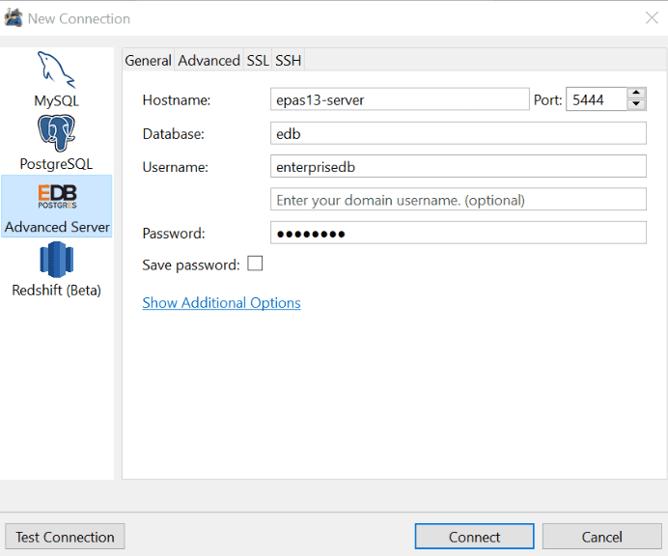Image resolution: width=668 pixels, height=556 pixels.
Task: Decrease port number with down arrow
Action: pyautogui.click(x=636, y=104)
